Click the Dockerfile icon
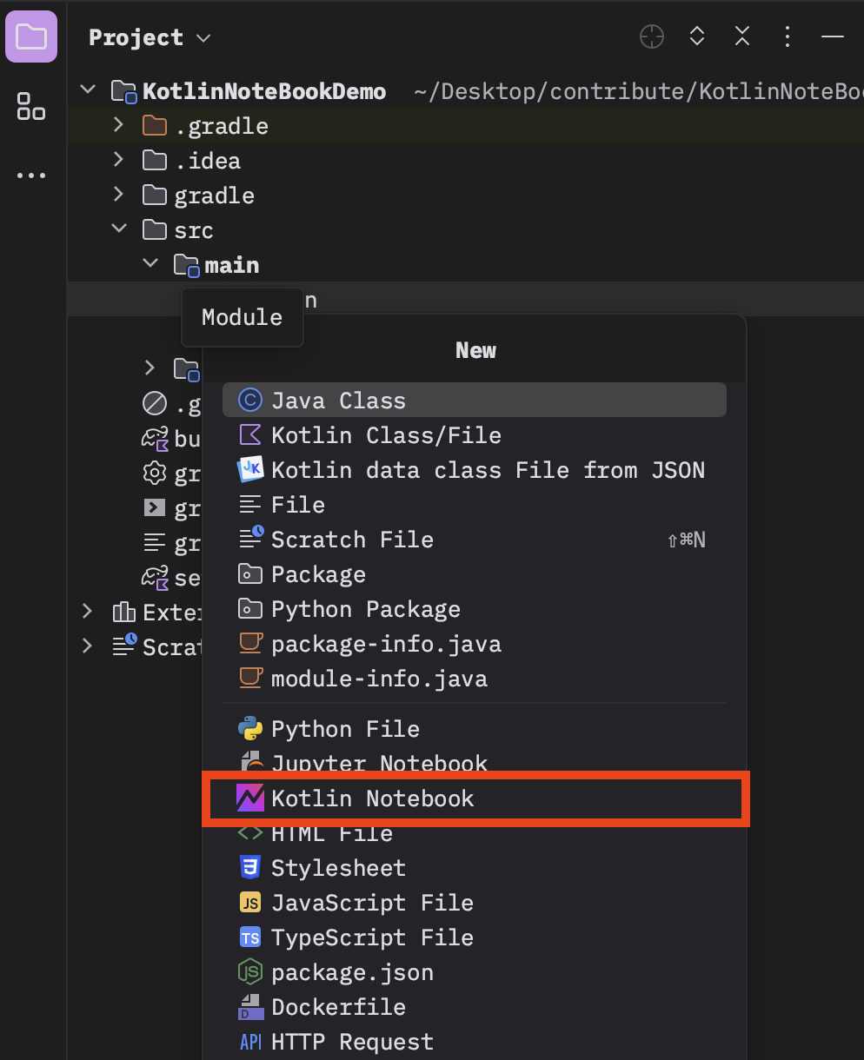Screen dimensions: 864x1060 pyautogui.click(x=250, y=1007)
